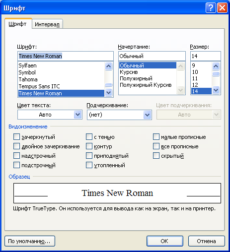230x252 pixels.
Task: Toggle утопленный engrave checkbox
Action: coord(89,165)
